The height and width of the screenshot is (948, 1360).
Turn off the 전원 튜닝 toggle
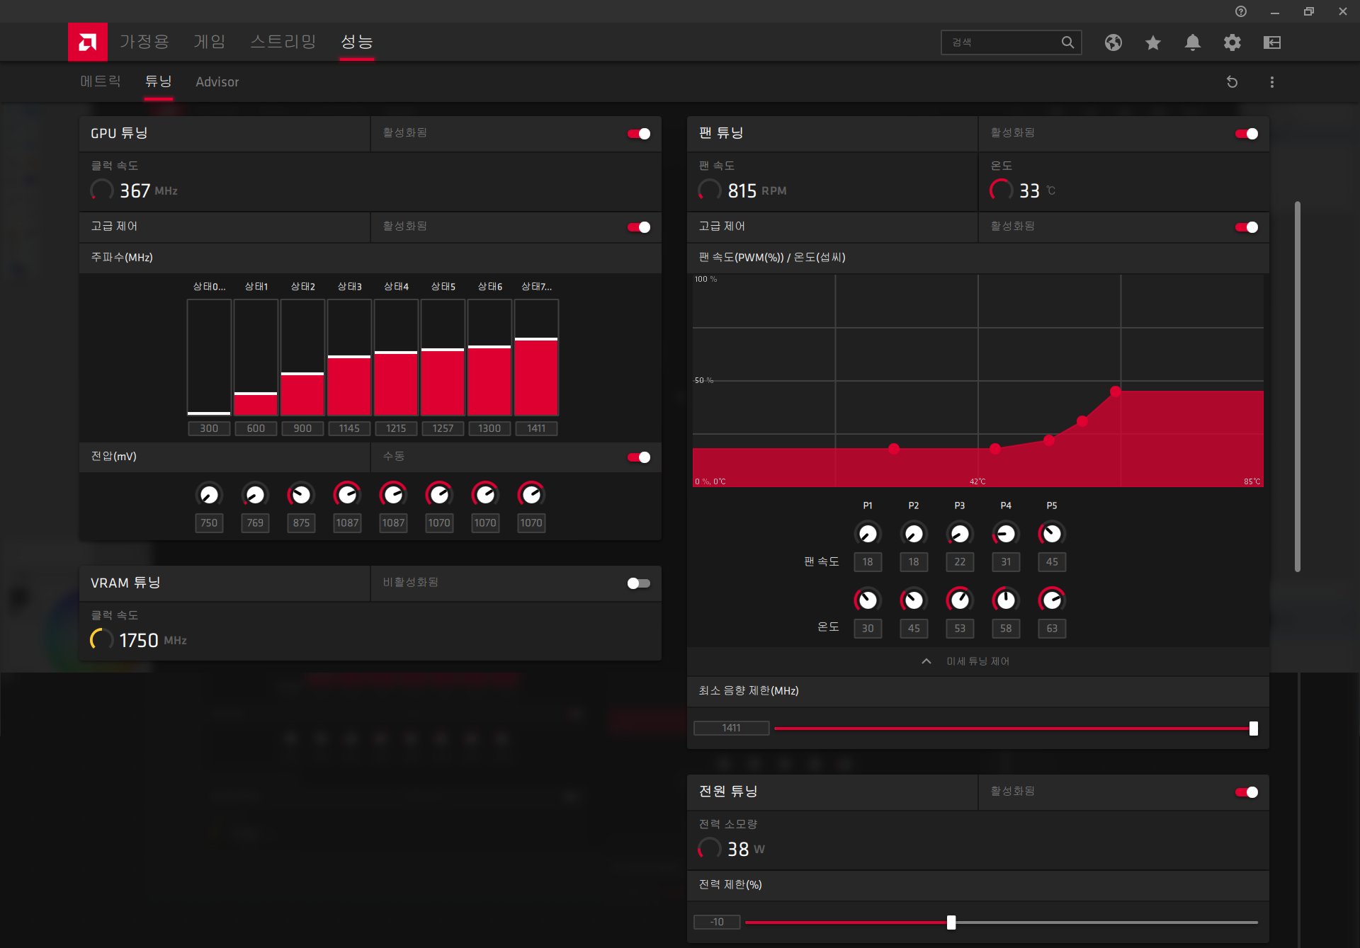point(1246,792)
